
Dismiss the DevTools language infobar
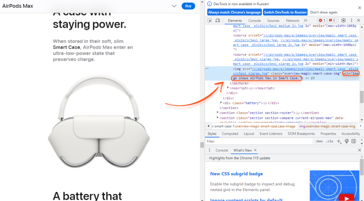[x=359, y=8]
